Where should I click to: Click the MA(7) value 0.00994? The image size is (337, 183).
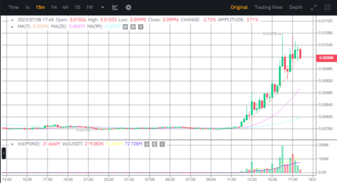tap(41, 27)
